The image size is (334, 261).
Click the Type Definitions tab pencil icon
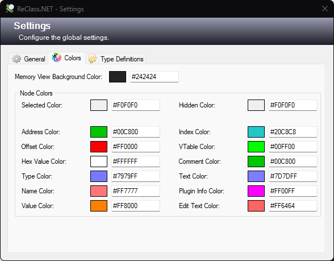click(x=93, y=59)
